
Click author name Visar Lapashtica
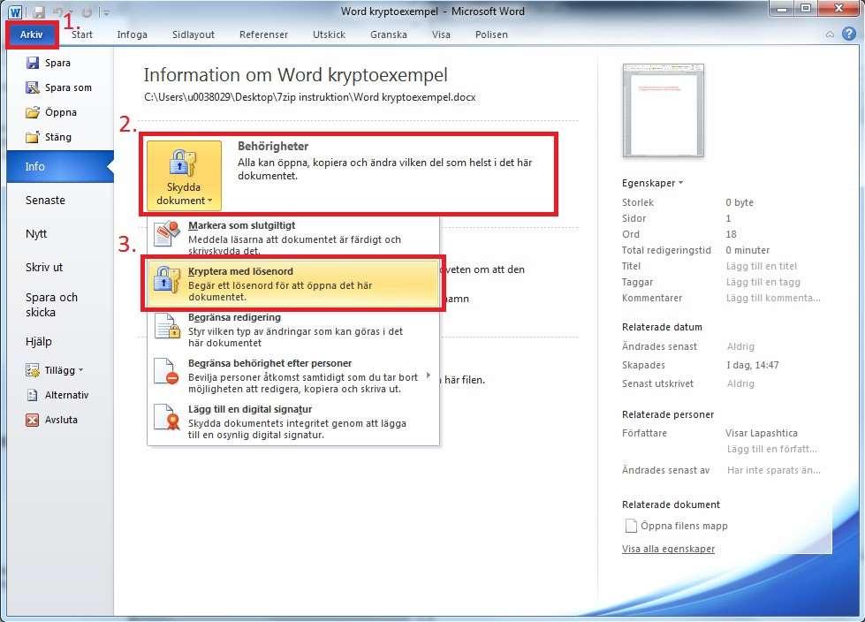pyautogui.click(x=762, y=434)
